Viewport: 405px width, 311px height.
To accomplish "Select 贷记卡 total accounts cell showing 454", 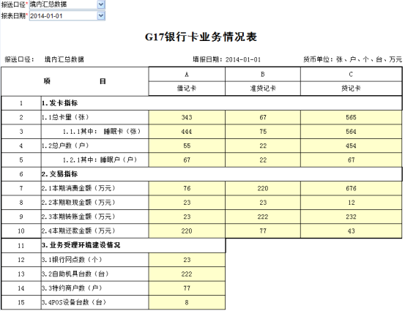I will pos(352,146).
